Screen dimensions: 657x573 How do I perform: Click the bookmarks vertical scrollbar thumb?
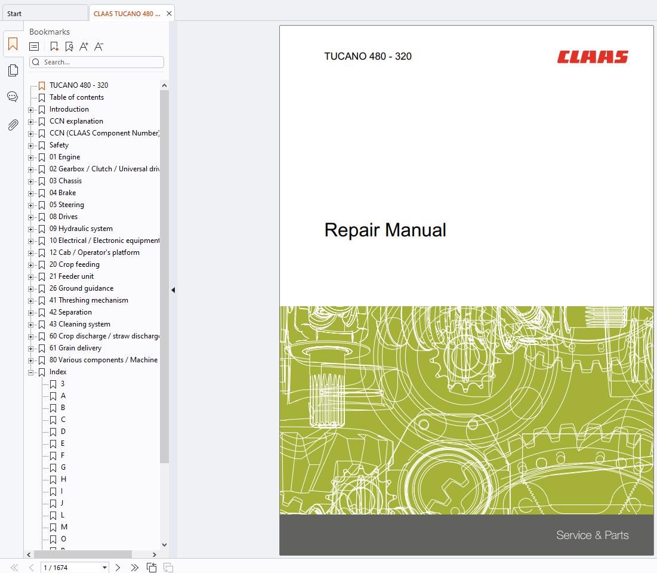pyautogui.click(x=164, y=276)
